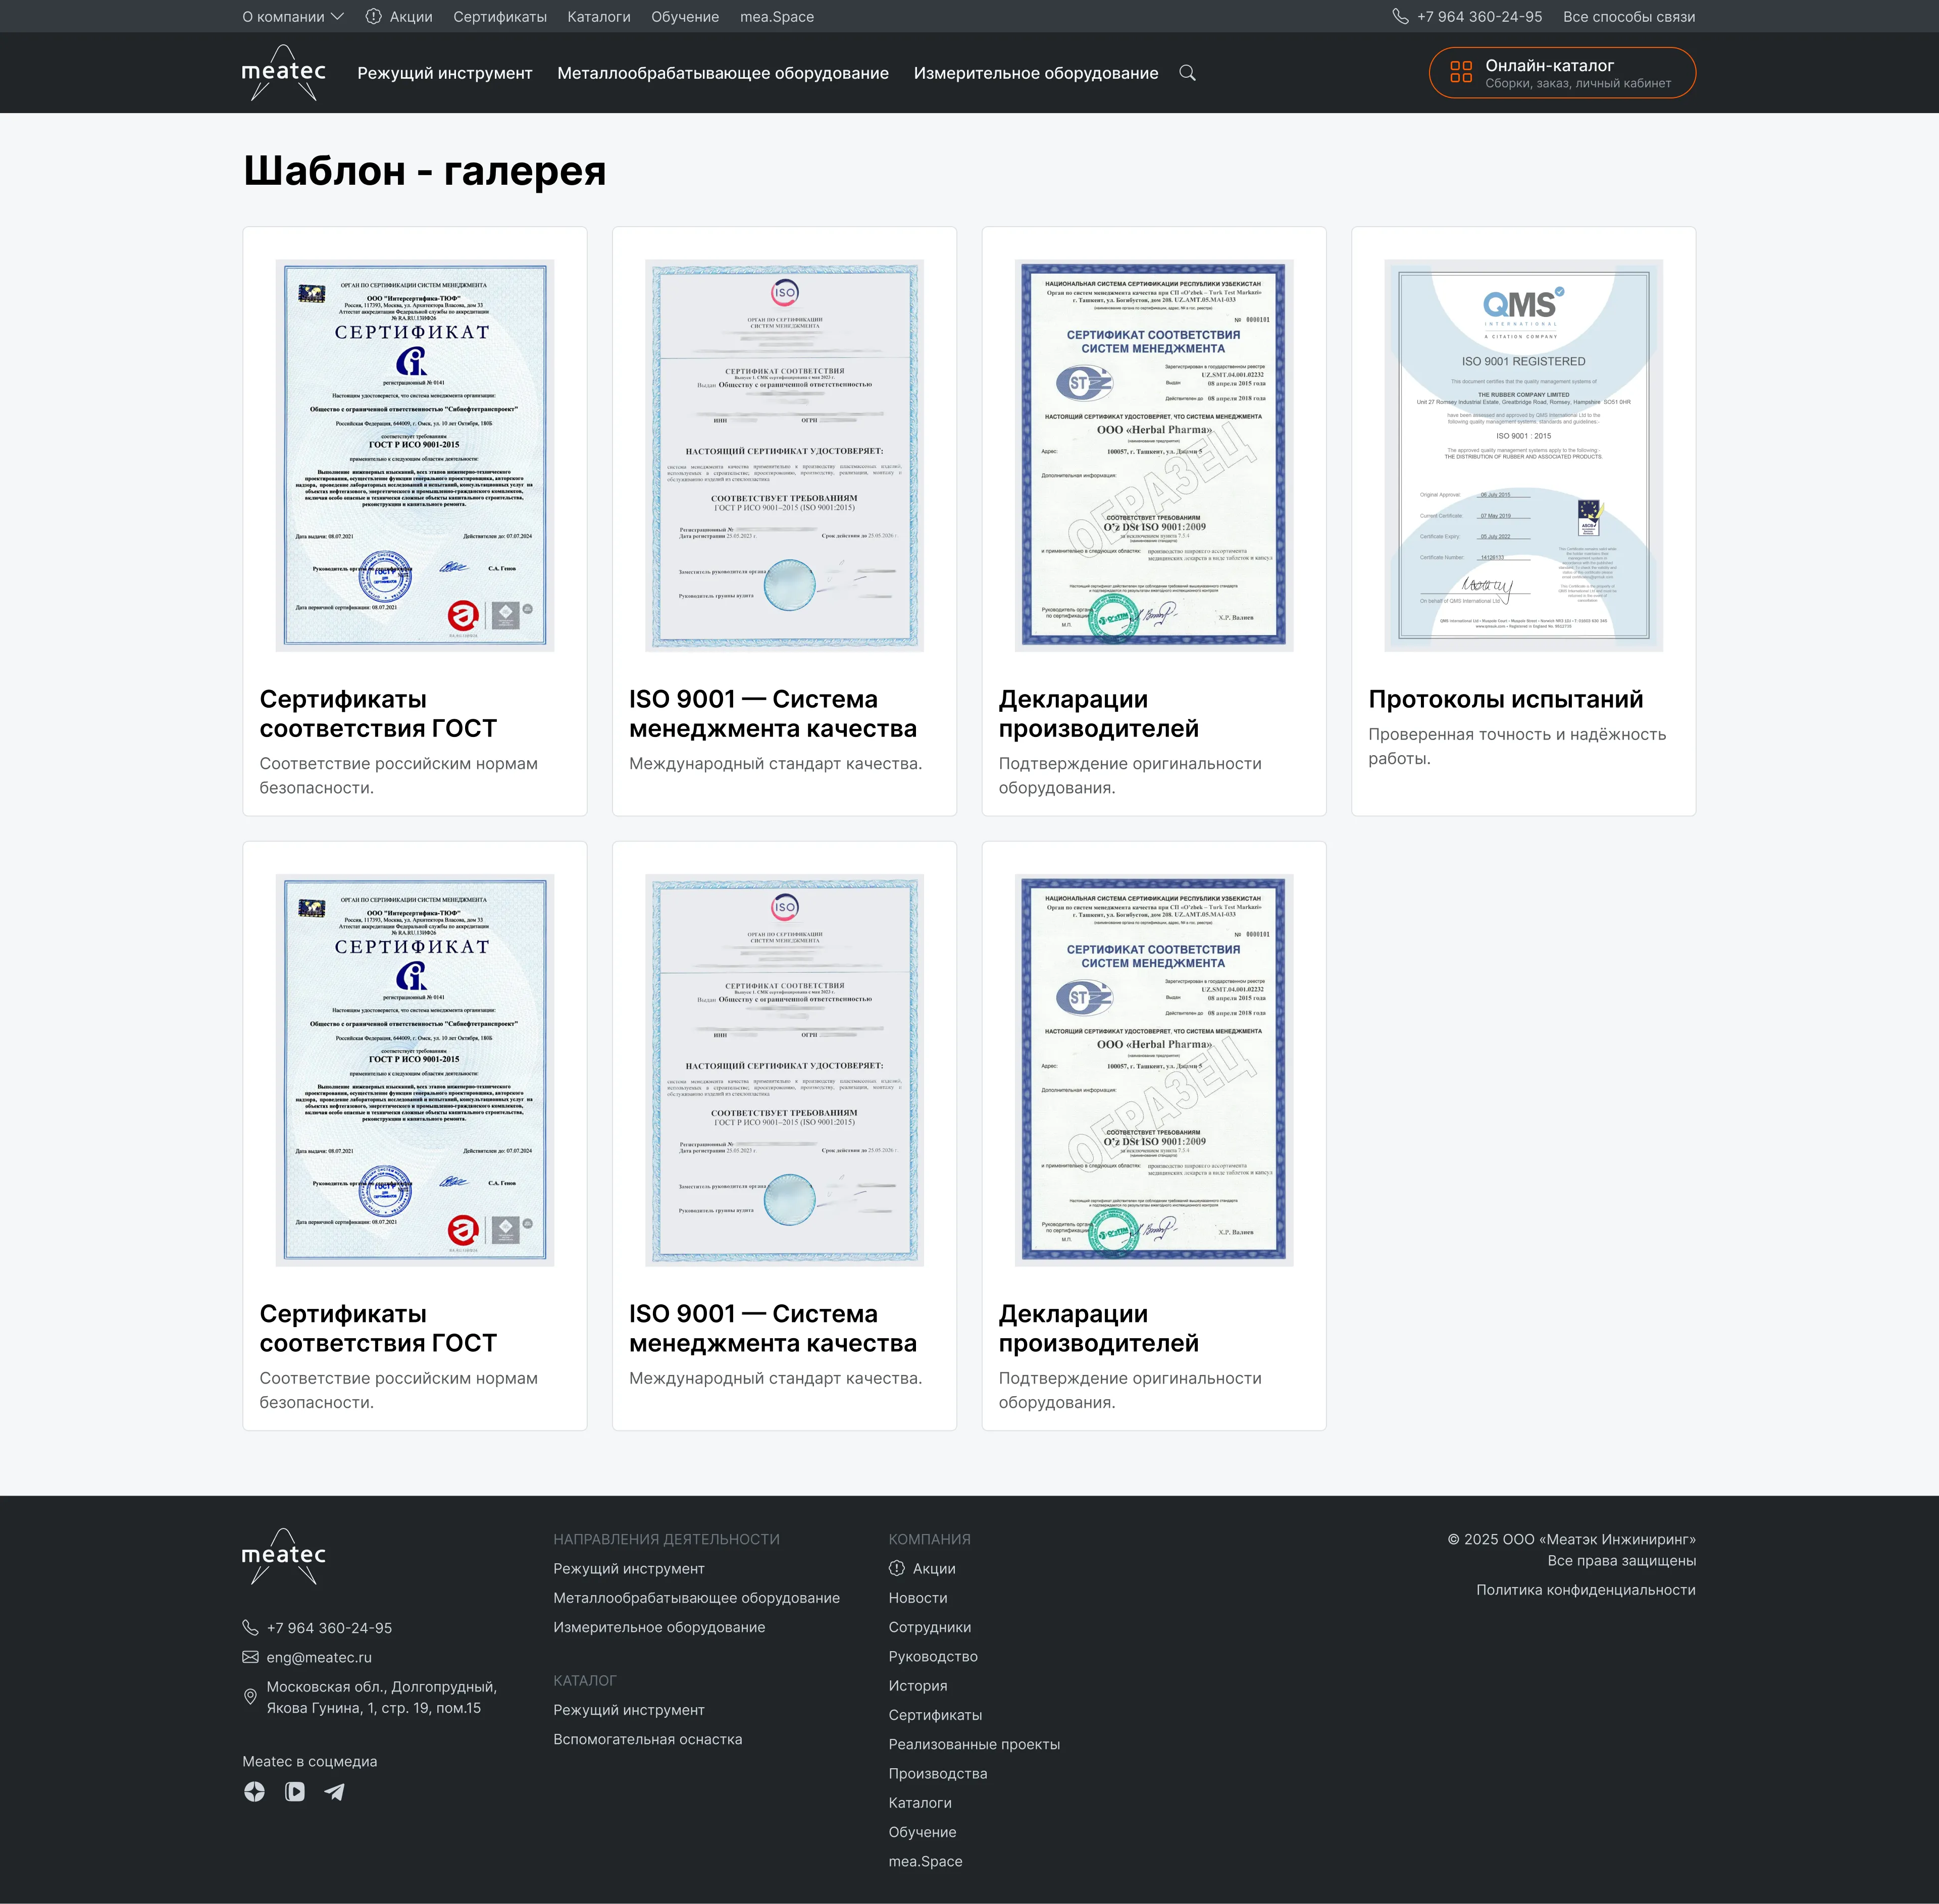This screenshot has height=1904, width=1939.
Task: Open the search magnifier icon in header
Action: coord(1187,73)
